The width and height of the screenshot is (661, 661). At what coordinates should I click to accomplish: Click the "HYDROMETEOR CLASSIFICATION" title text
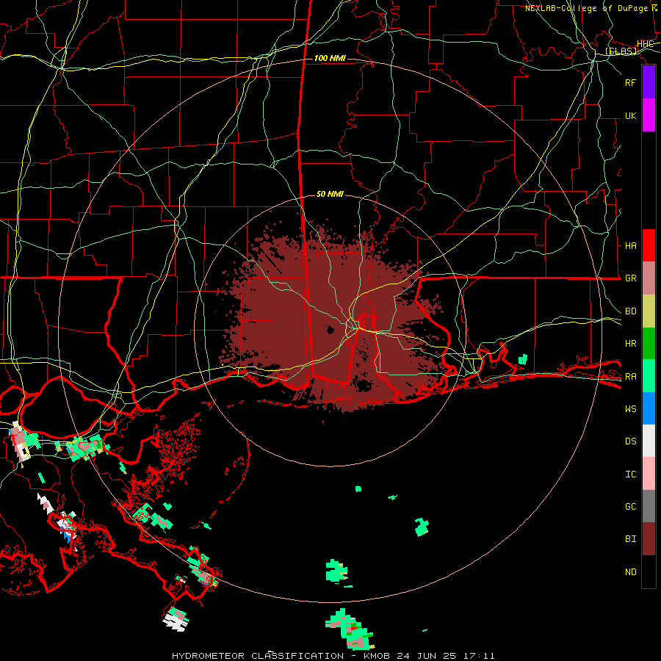[x=258, y=656]
